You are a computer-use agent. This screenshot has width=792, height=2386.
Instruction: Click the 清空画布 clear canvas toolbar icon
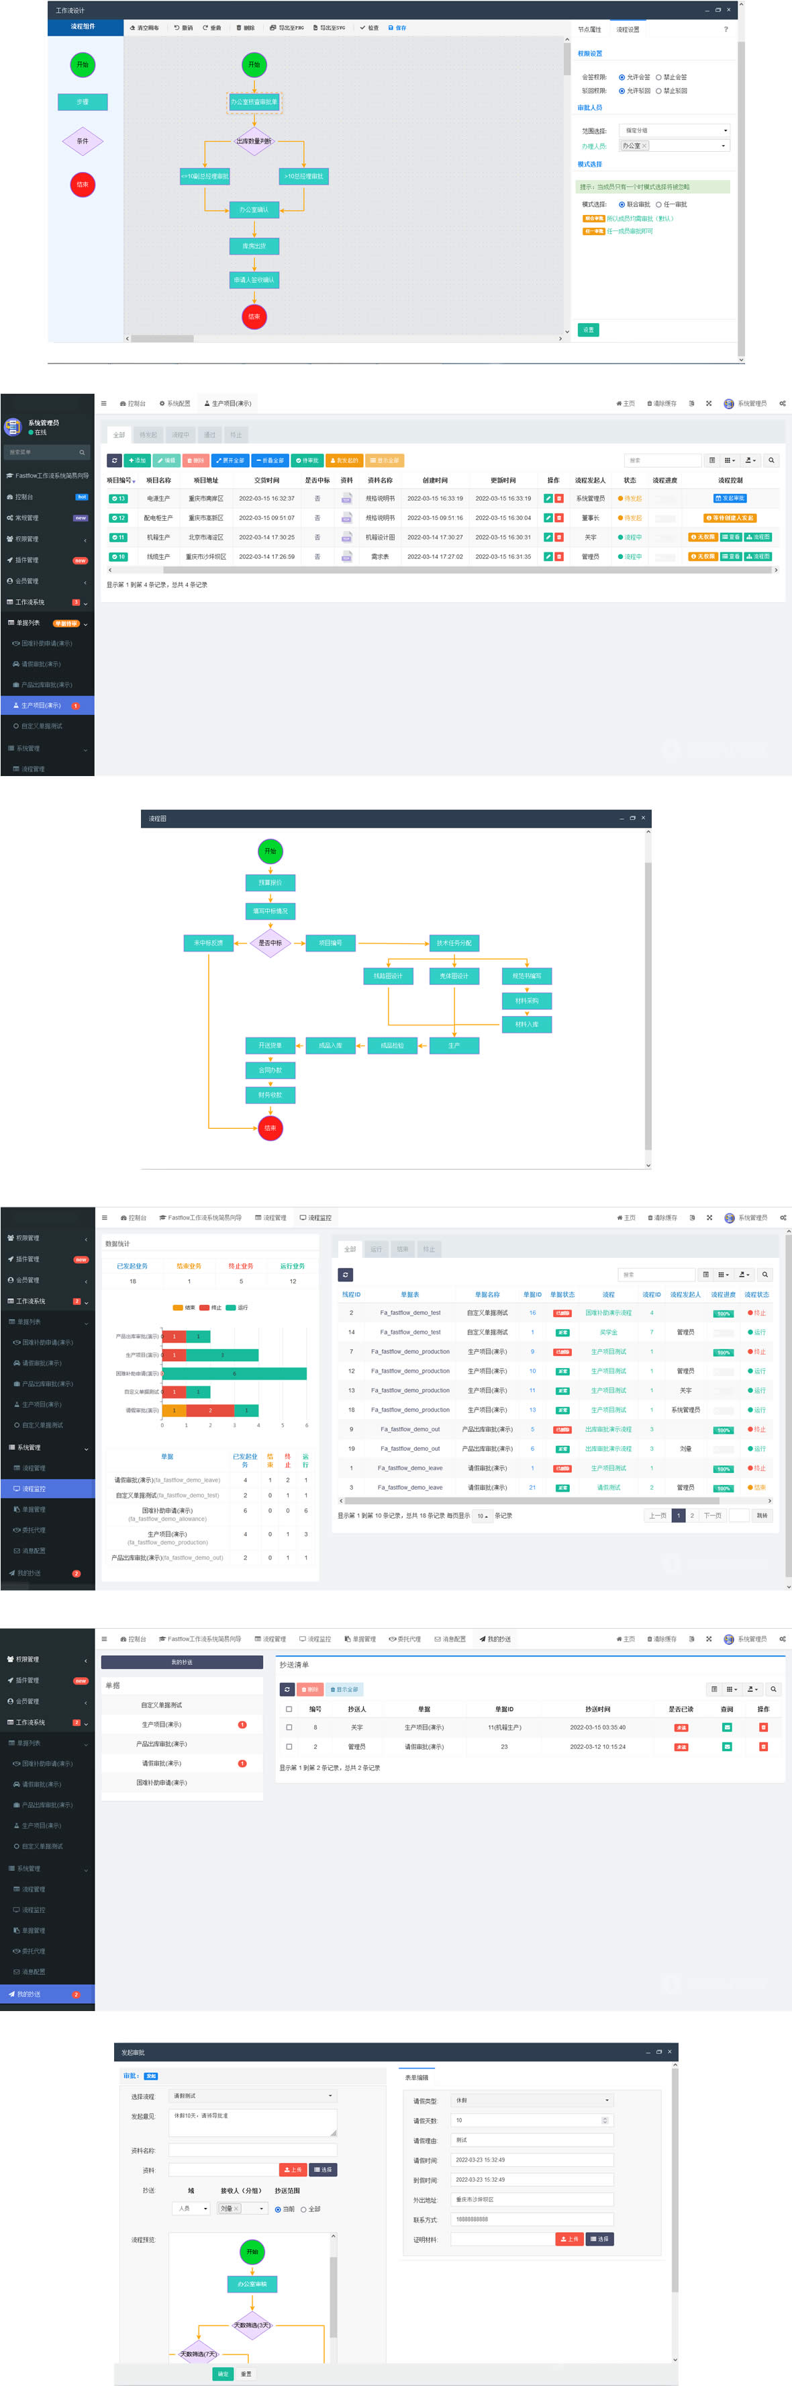pyautogui.click(x=132, y=28)
